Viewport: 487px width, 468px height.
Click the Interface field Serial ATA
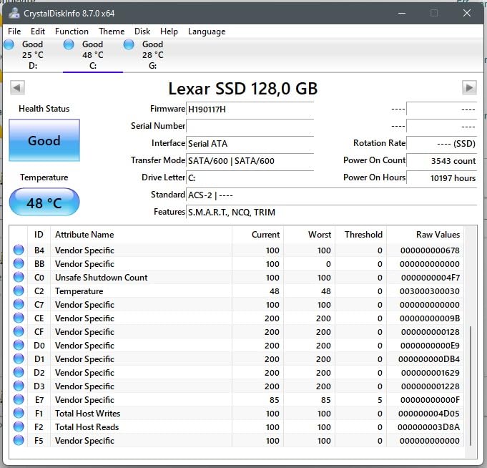250,143
